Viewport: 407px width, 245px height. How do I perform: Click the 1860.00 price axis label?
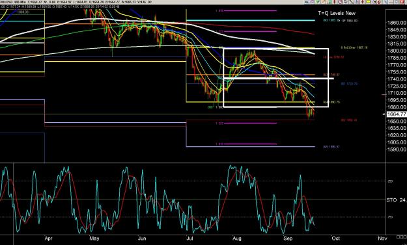(397, 23)
